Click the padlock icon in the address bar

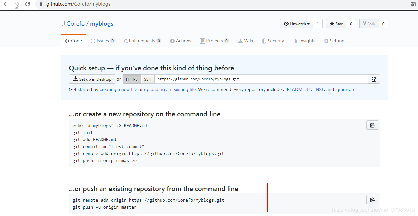tap(41, 4)
